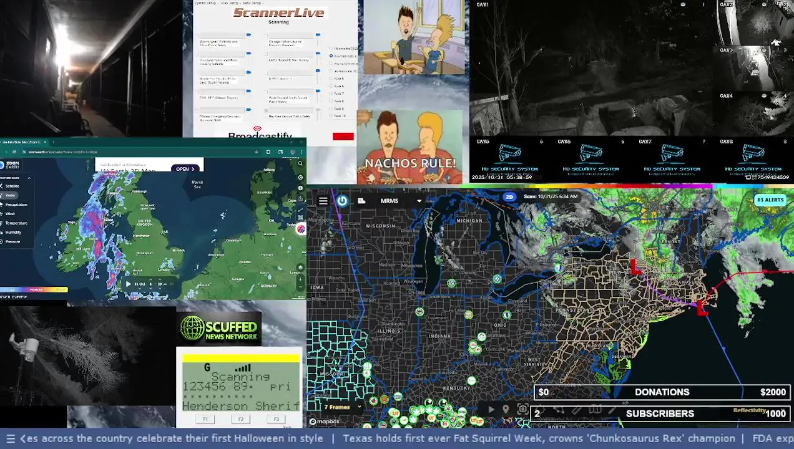Open the browser three-dot menu
The image size is (794, 449).
pyautogui.click(x=301, y=152)
